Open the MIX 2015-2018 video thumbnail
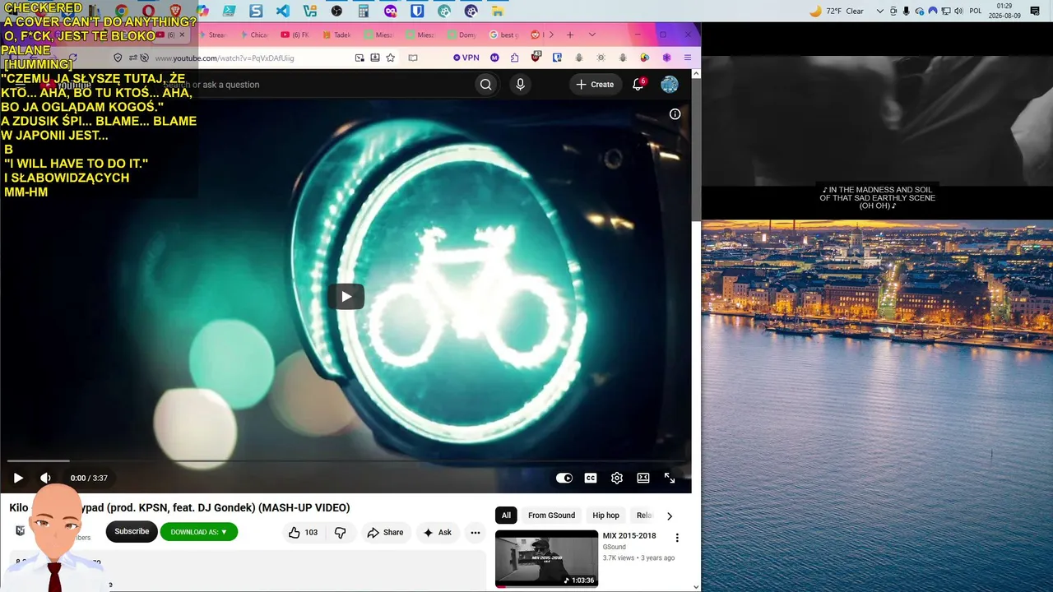The height and width of the screenshot is (592, 1053). (546, 559)
